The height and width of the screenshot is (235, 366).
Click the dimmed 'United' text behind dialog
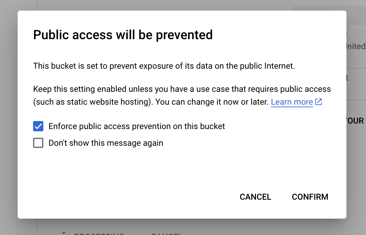coord(356,46)
